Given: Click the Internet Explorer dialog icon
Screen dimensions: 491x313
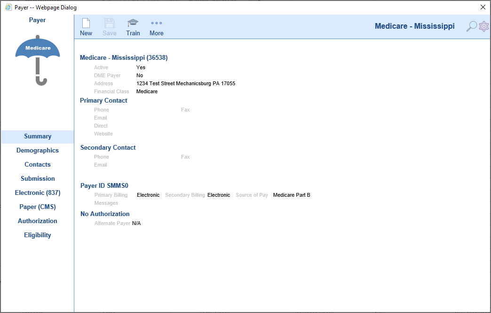Looking at the screenshot, I should point(8,7).
